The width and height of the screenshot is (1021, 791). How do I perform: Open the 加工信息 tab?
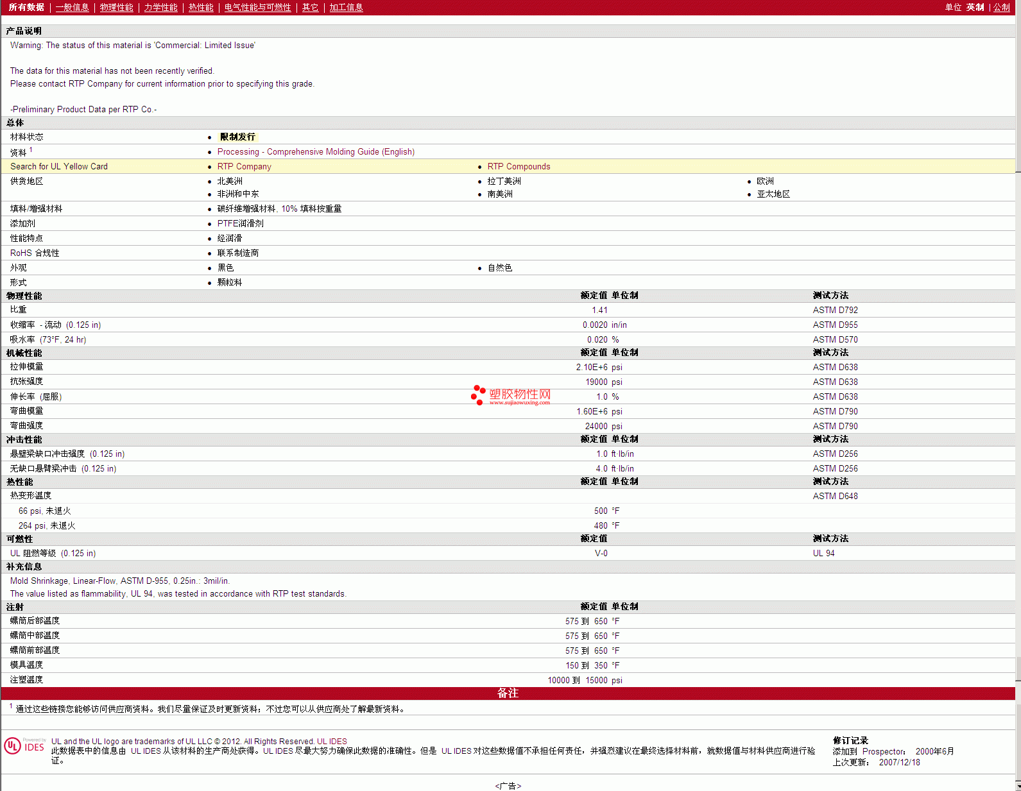tap(346, 8)
